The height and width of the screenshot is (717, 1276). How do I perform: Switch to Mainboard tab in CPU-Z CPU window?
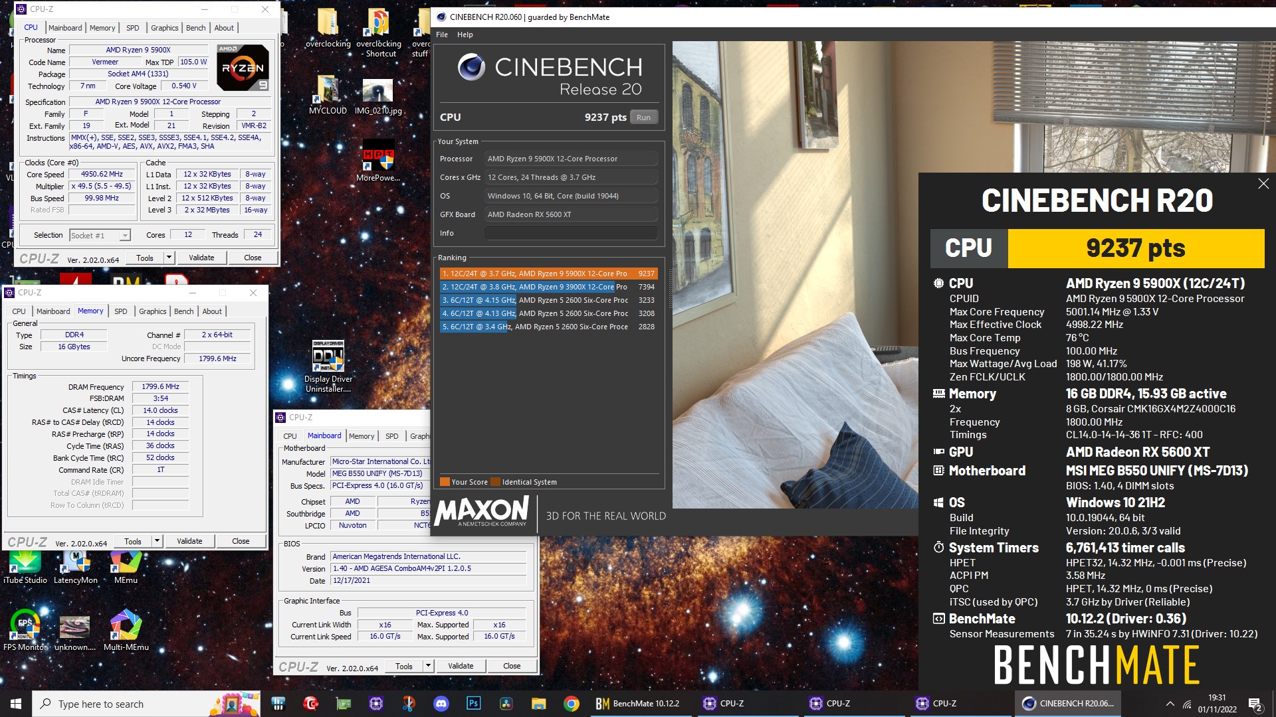[65, 28]
